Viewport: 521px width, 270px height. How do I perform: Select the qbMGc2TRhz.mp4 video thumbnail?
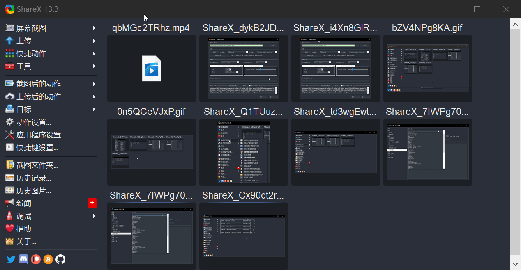coord(151,69)
